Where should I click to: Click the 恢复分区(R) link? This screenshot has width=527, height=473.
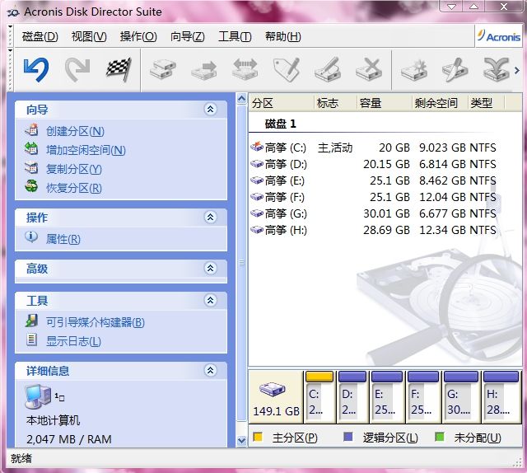(73, 188)
